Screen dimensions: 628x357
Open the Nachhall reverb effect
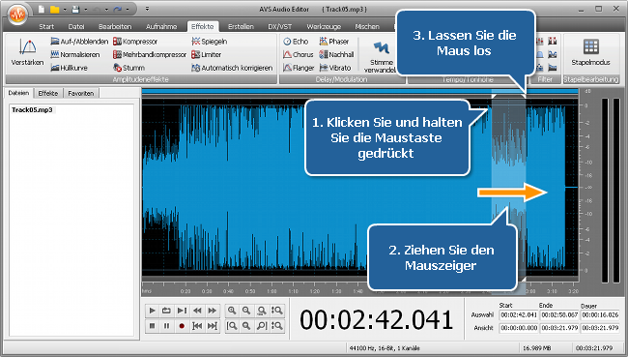[x=336, y=54]
